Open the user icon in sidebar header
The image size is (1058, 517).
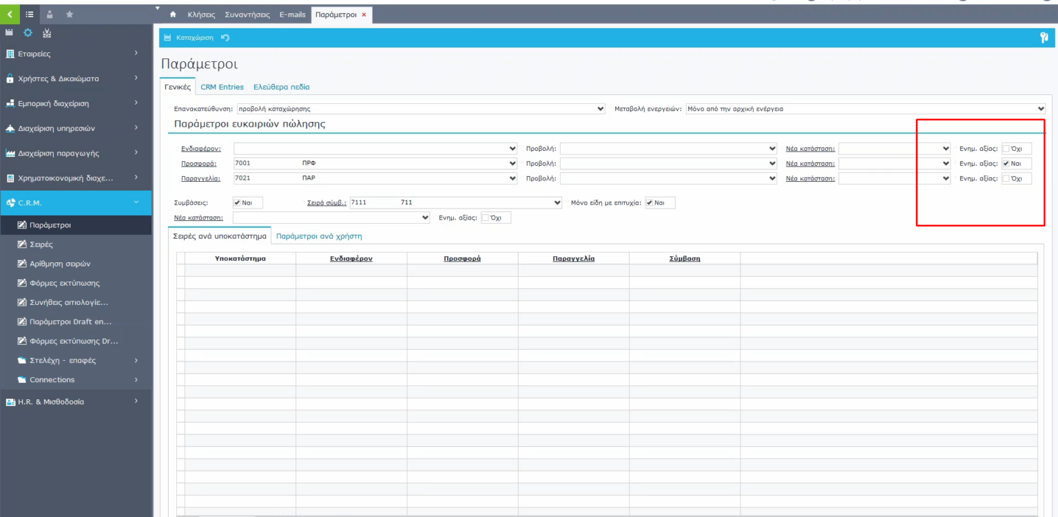(x=49, y=14)
